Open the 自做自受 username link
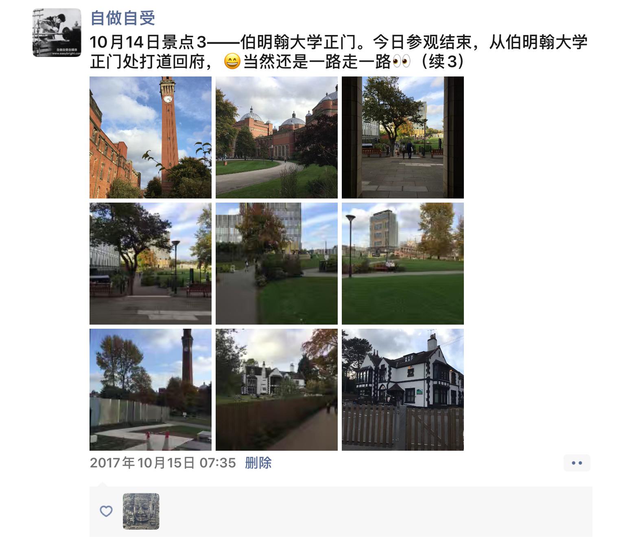625x539 pixels. pos(122,18)
